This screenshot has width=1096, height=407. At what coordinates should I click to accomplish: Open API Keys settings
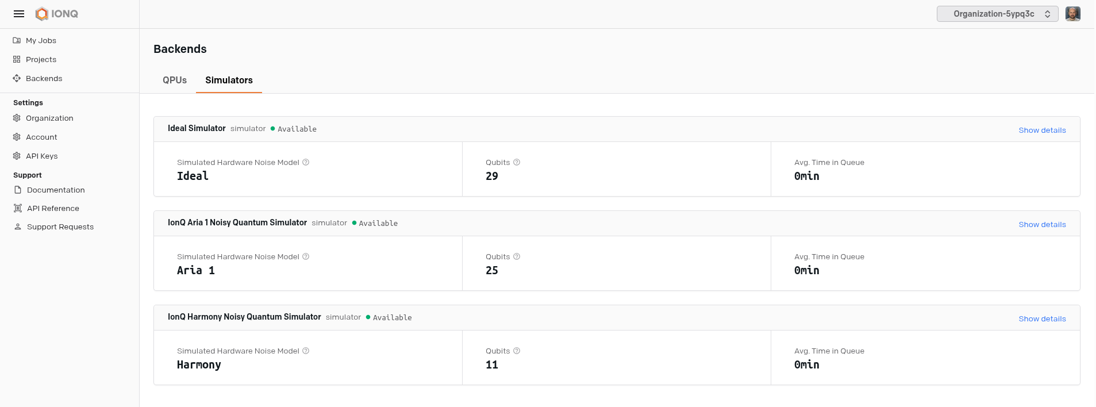coord(41,156)
